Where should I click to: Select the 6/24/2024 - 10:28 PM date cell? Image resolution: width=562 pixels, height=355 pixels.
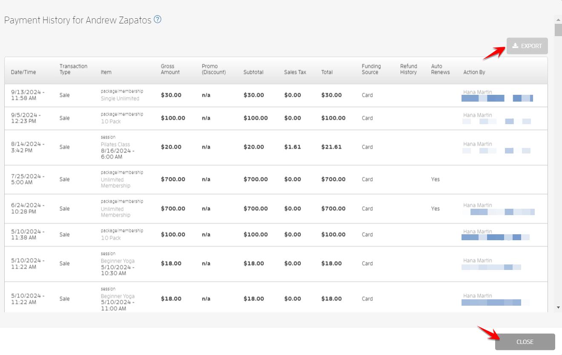[28, 208]
